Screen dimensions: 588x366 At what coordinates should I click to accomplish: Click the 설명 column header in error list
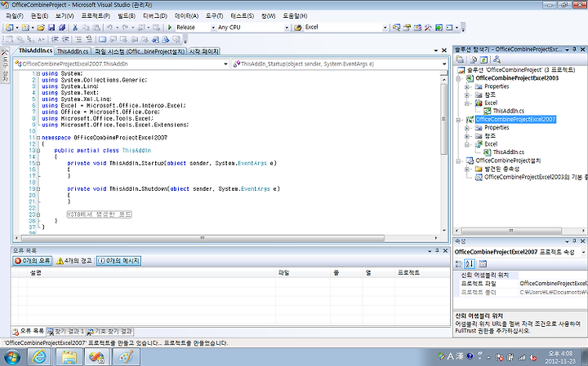point(151,273)
